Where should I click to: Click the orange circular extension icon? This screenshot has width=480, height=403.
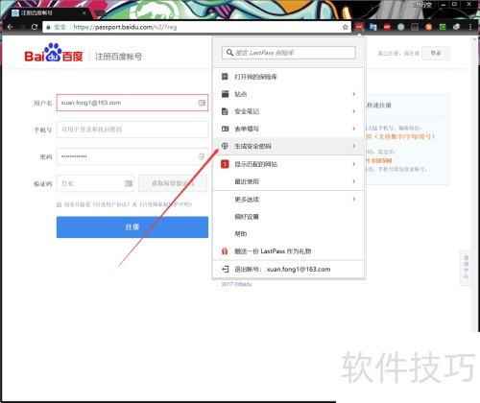(429, 27)
